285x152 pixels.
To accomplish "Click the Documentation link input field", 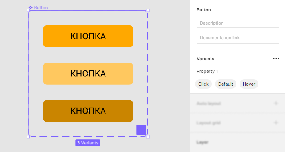I will (238, 38).
